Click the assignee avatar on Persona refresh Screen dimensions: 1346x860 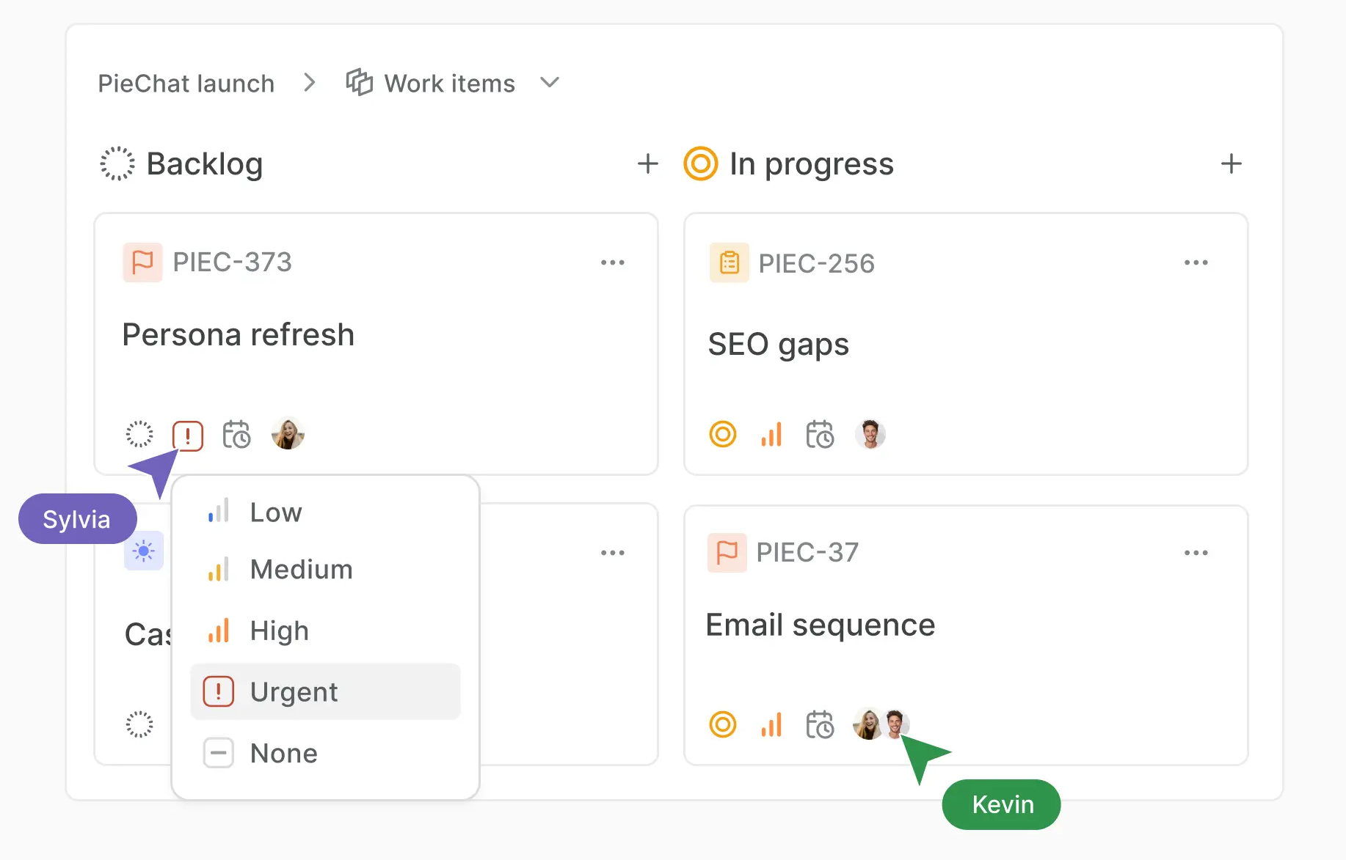(x=288, y=434)
